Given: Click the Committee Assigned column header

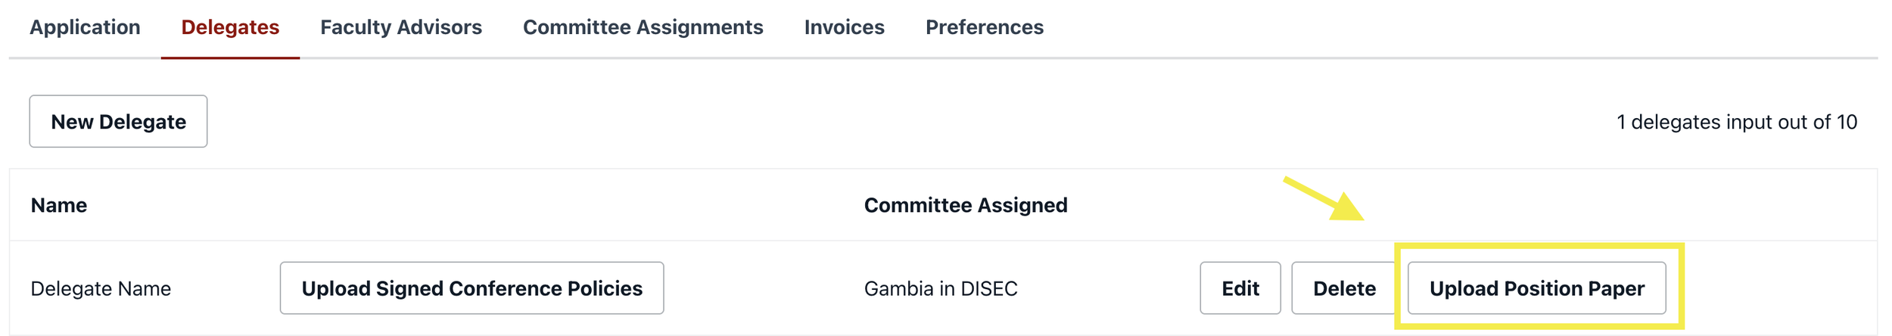Looking at the screenshot, I should coord(965,205).
